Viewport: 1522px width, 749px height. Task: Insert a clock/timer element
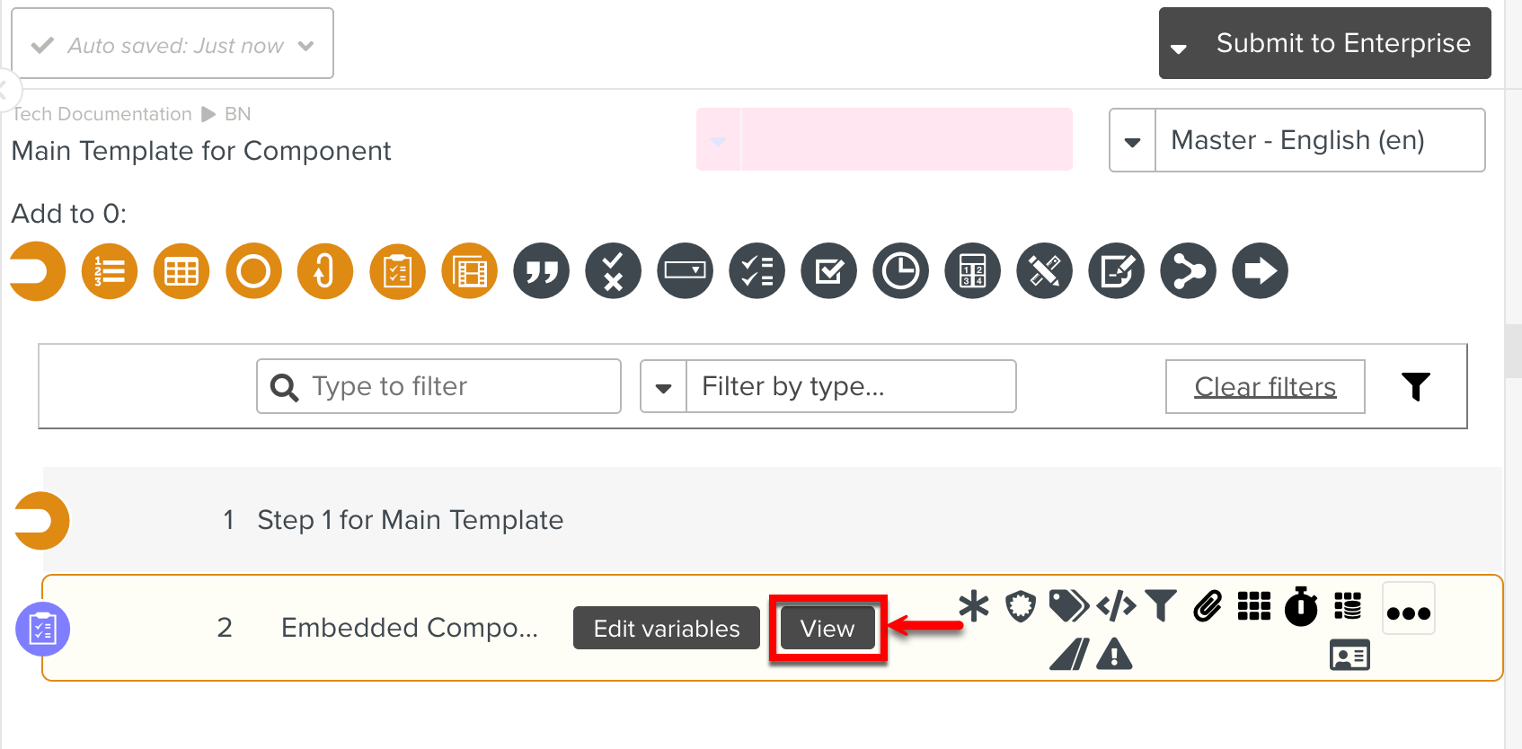[x=900, y=270]
